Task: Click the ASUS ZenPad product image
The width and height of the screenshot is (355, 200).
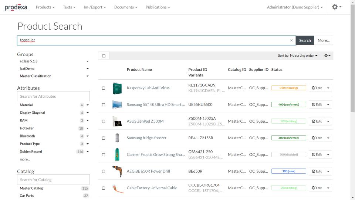Action: (117, 121)
